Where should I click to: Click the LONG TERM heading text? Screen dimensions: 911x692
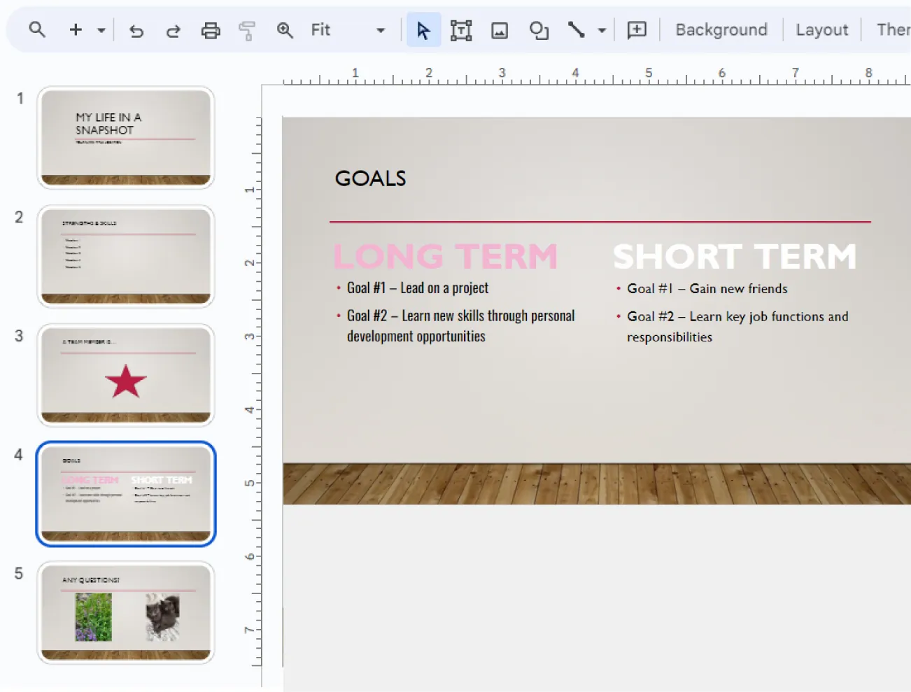pos(446,256)
